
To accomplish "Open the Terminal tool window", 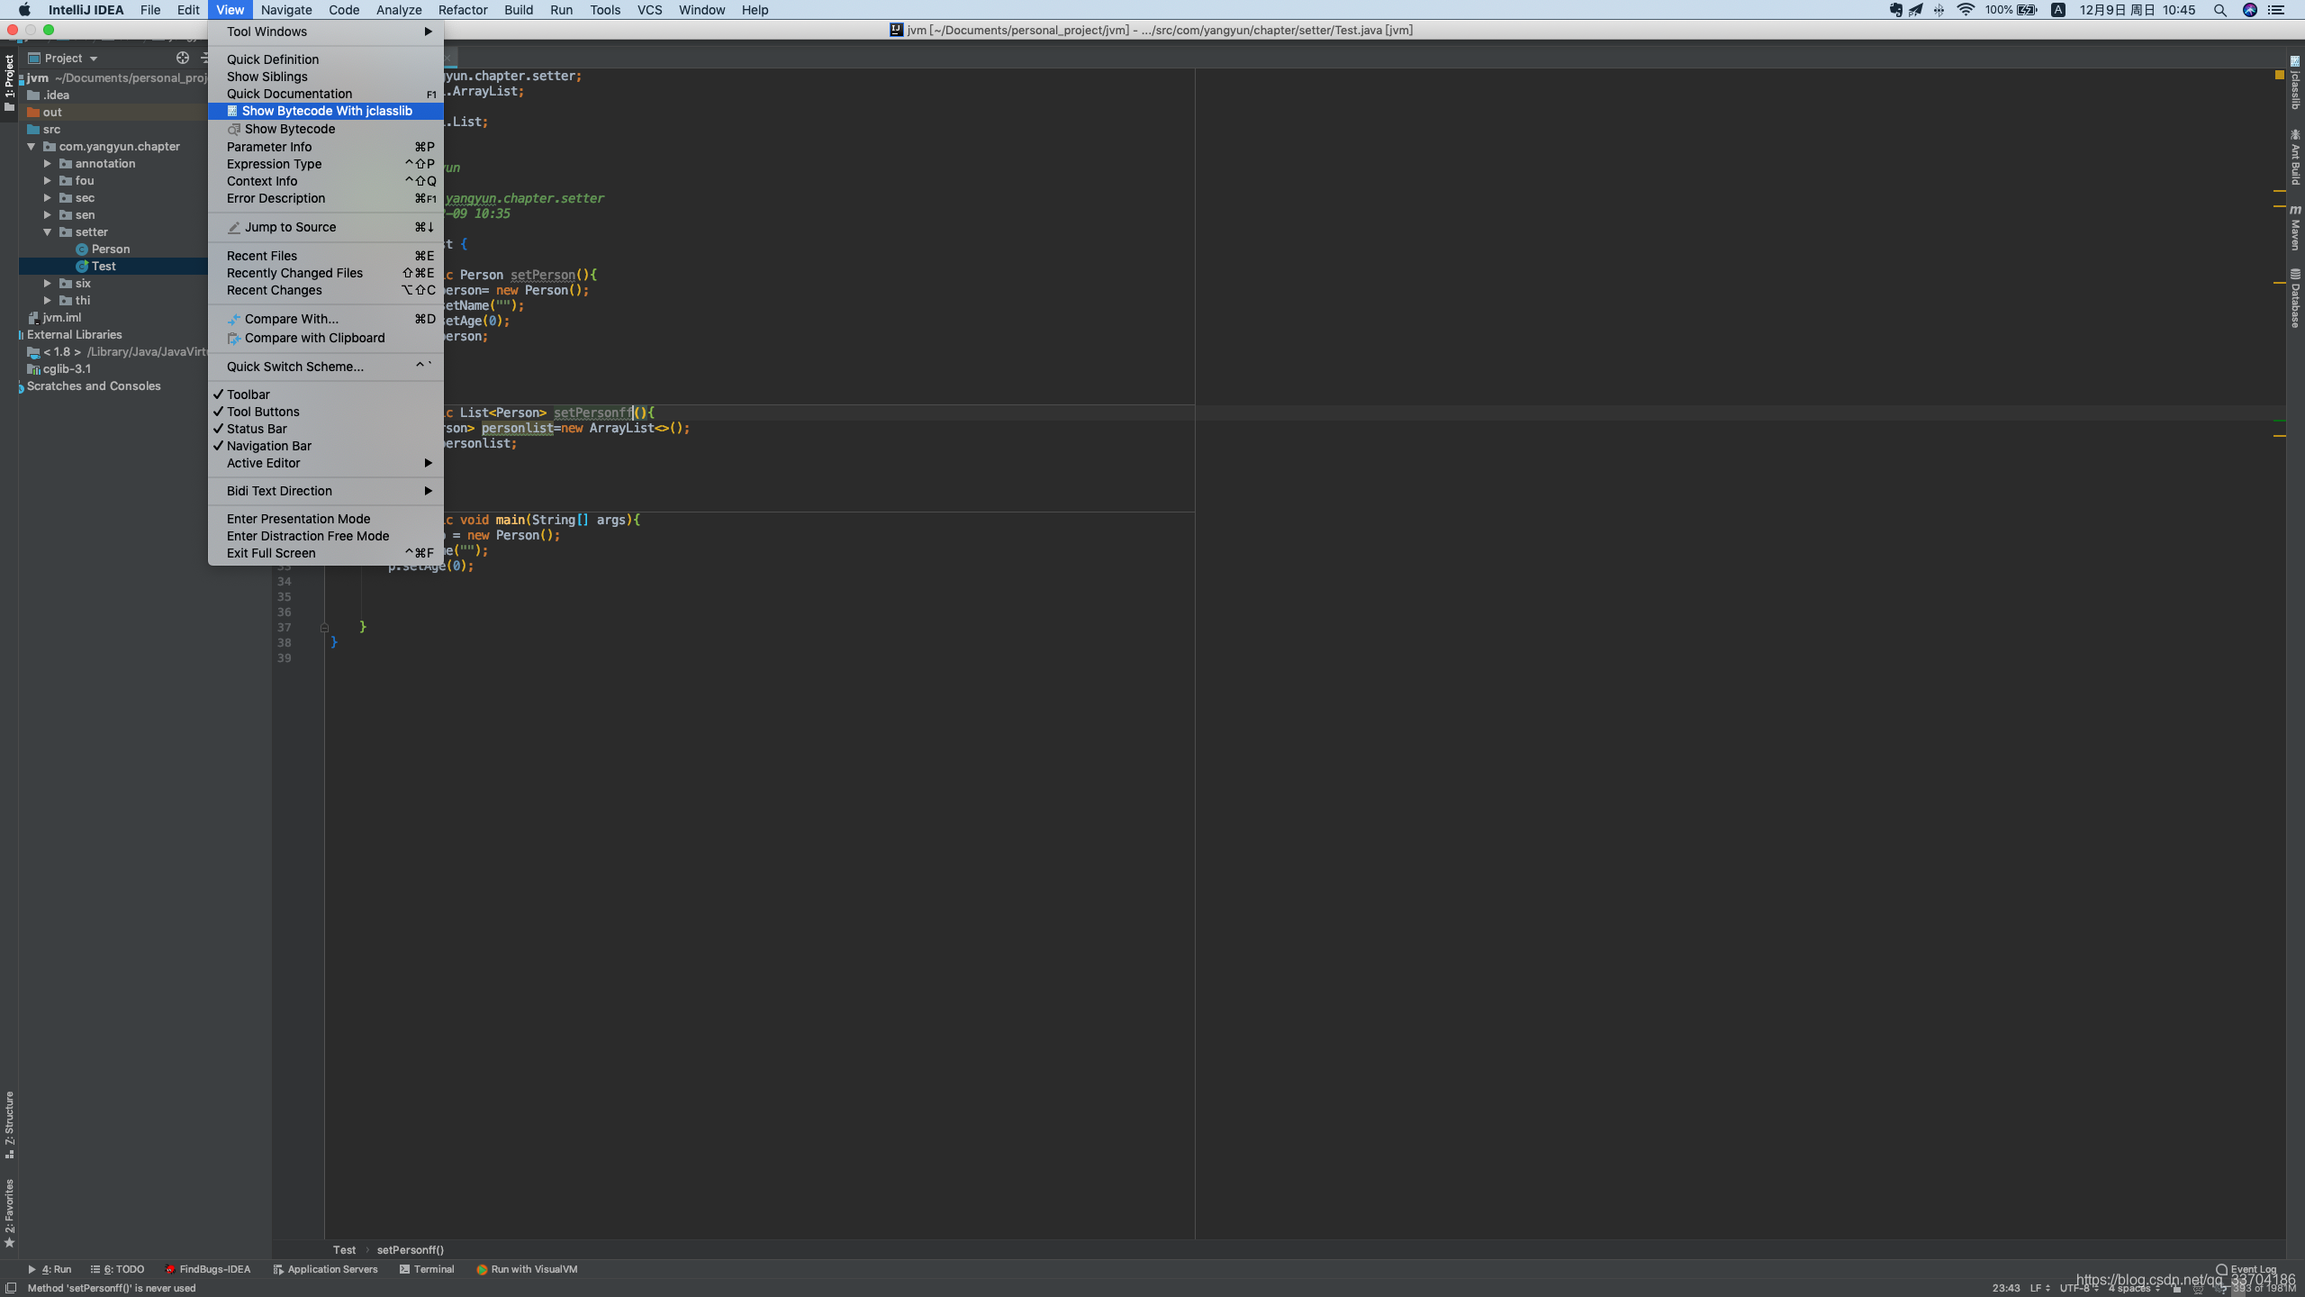I will click(x=427, y=1269).
